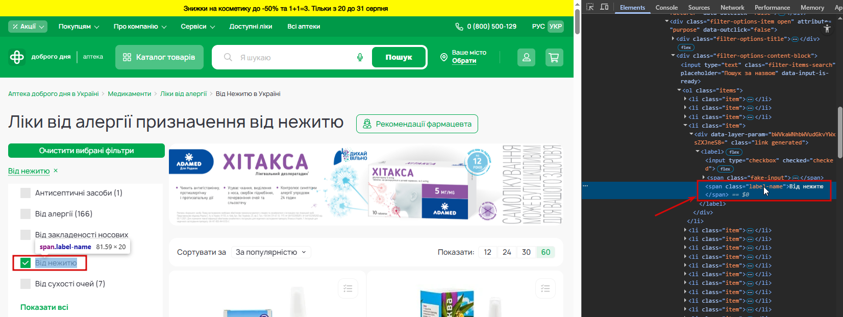Viewport: 843px width, 317px height.
Task: Uncheck the 'Від нежитю' filter checkbox
Action: [26, 263]
